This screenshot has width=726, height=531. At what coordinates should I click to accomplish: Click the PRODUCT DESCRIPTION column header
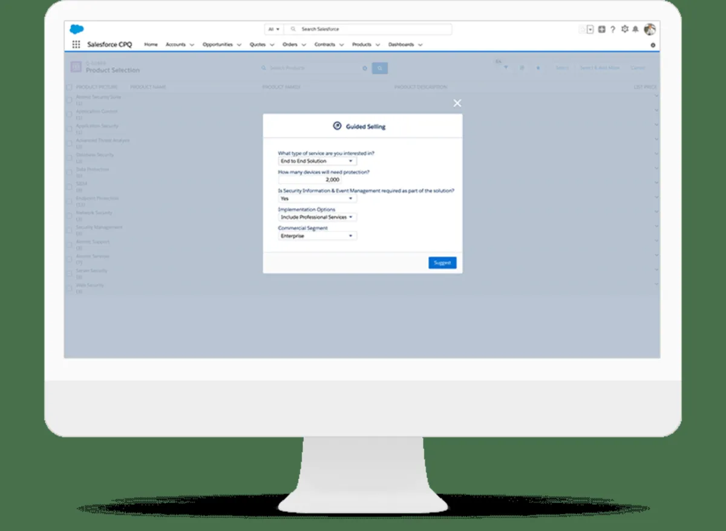pyautogui.click(x=420, y=87)
